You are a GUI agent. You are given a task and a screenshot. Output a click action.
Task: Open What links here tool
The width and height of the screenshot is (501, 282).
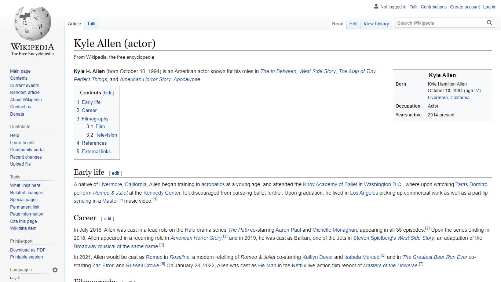click(25, 185)
